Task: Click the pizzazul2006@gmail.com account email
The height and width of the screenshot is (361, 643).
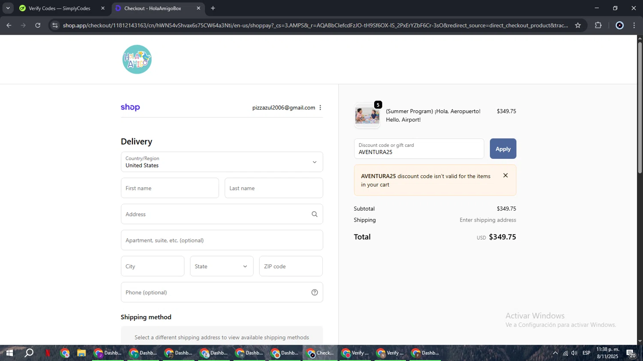Action: 283,108
